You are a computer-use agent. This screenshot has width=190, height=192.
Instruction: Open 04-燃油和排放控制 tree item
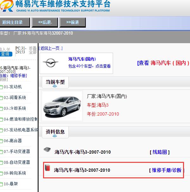21,119
